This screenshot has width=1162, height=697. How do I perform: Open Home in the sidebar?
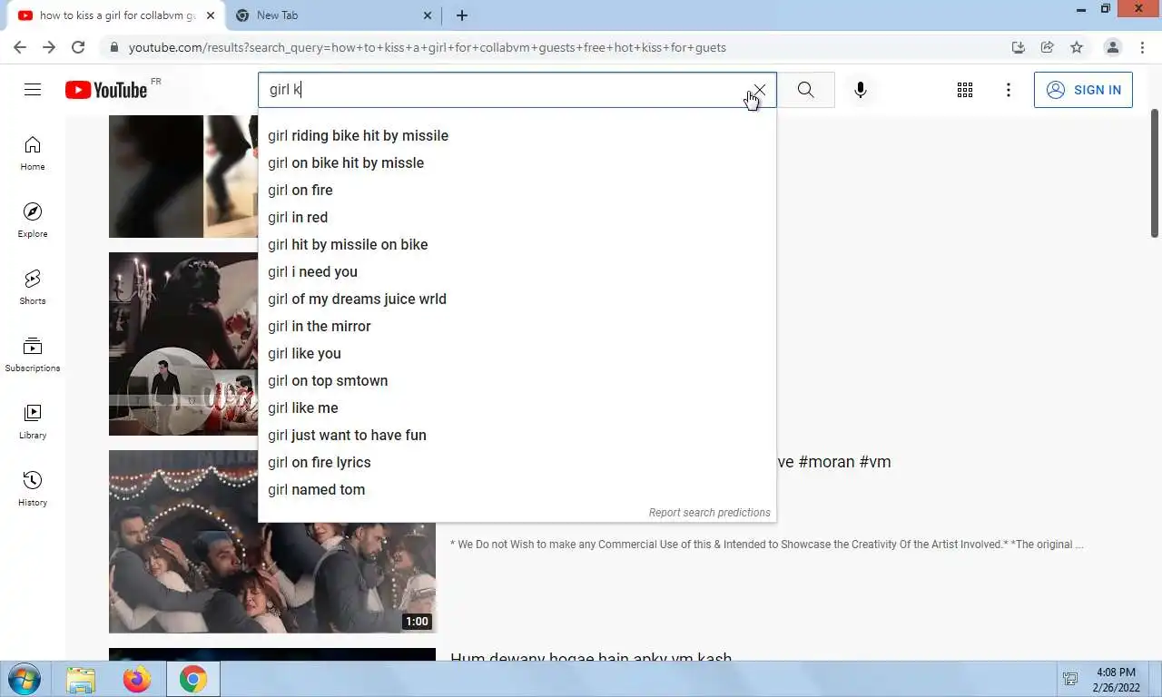coord(33,153)
